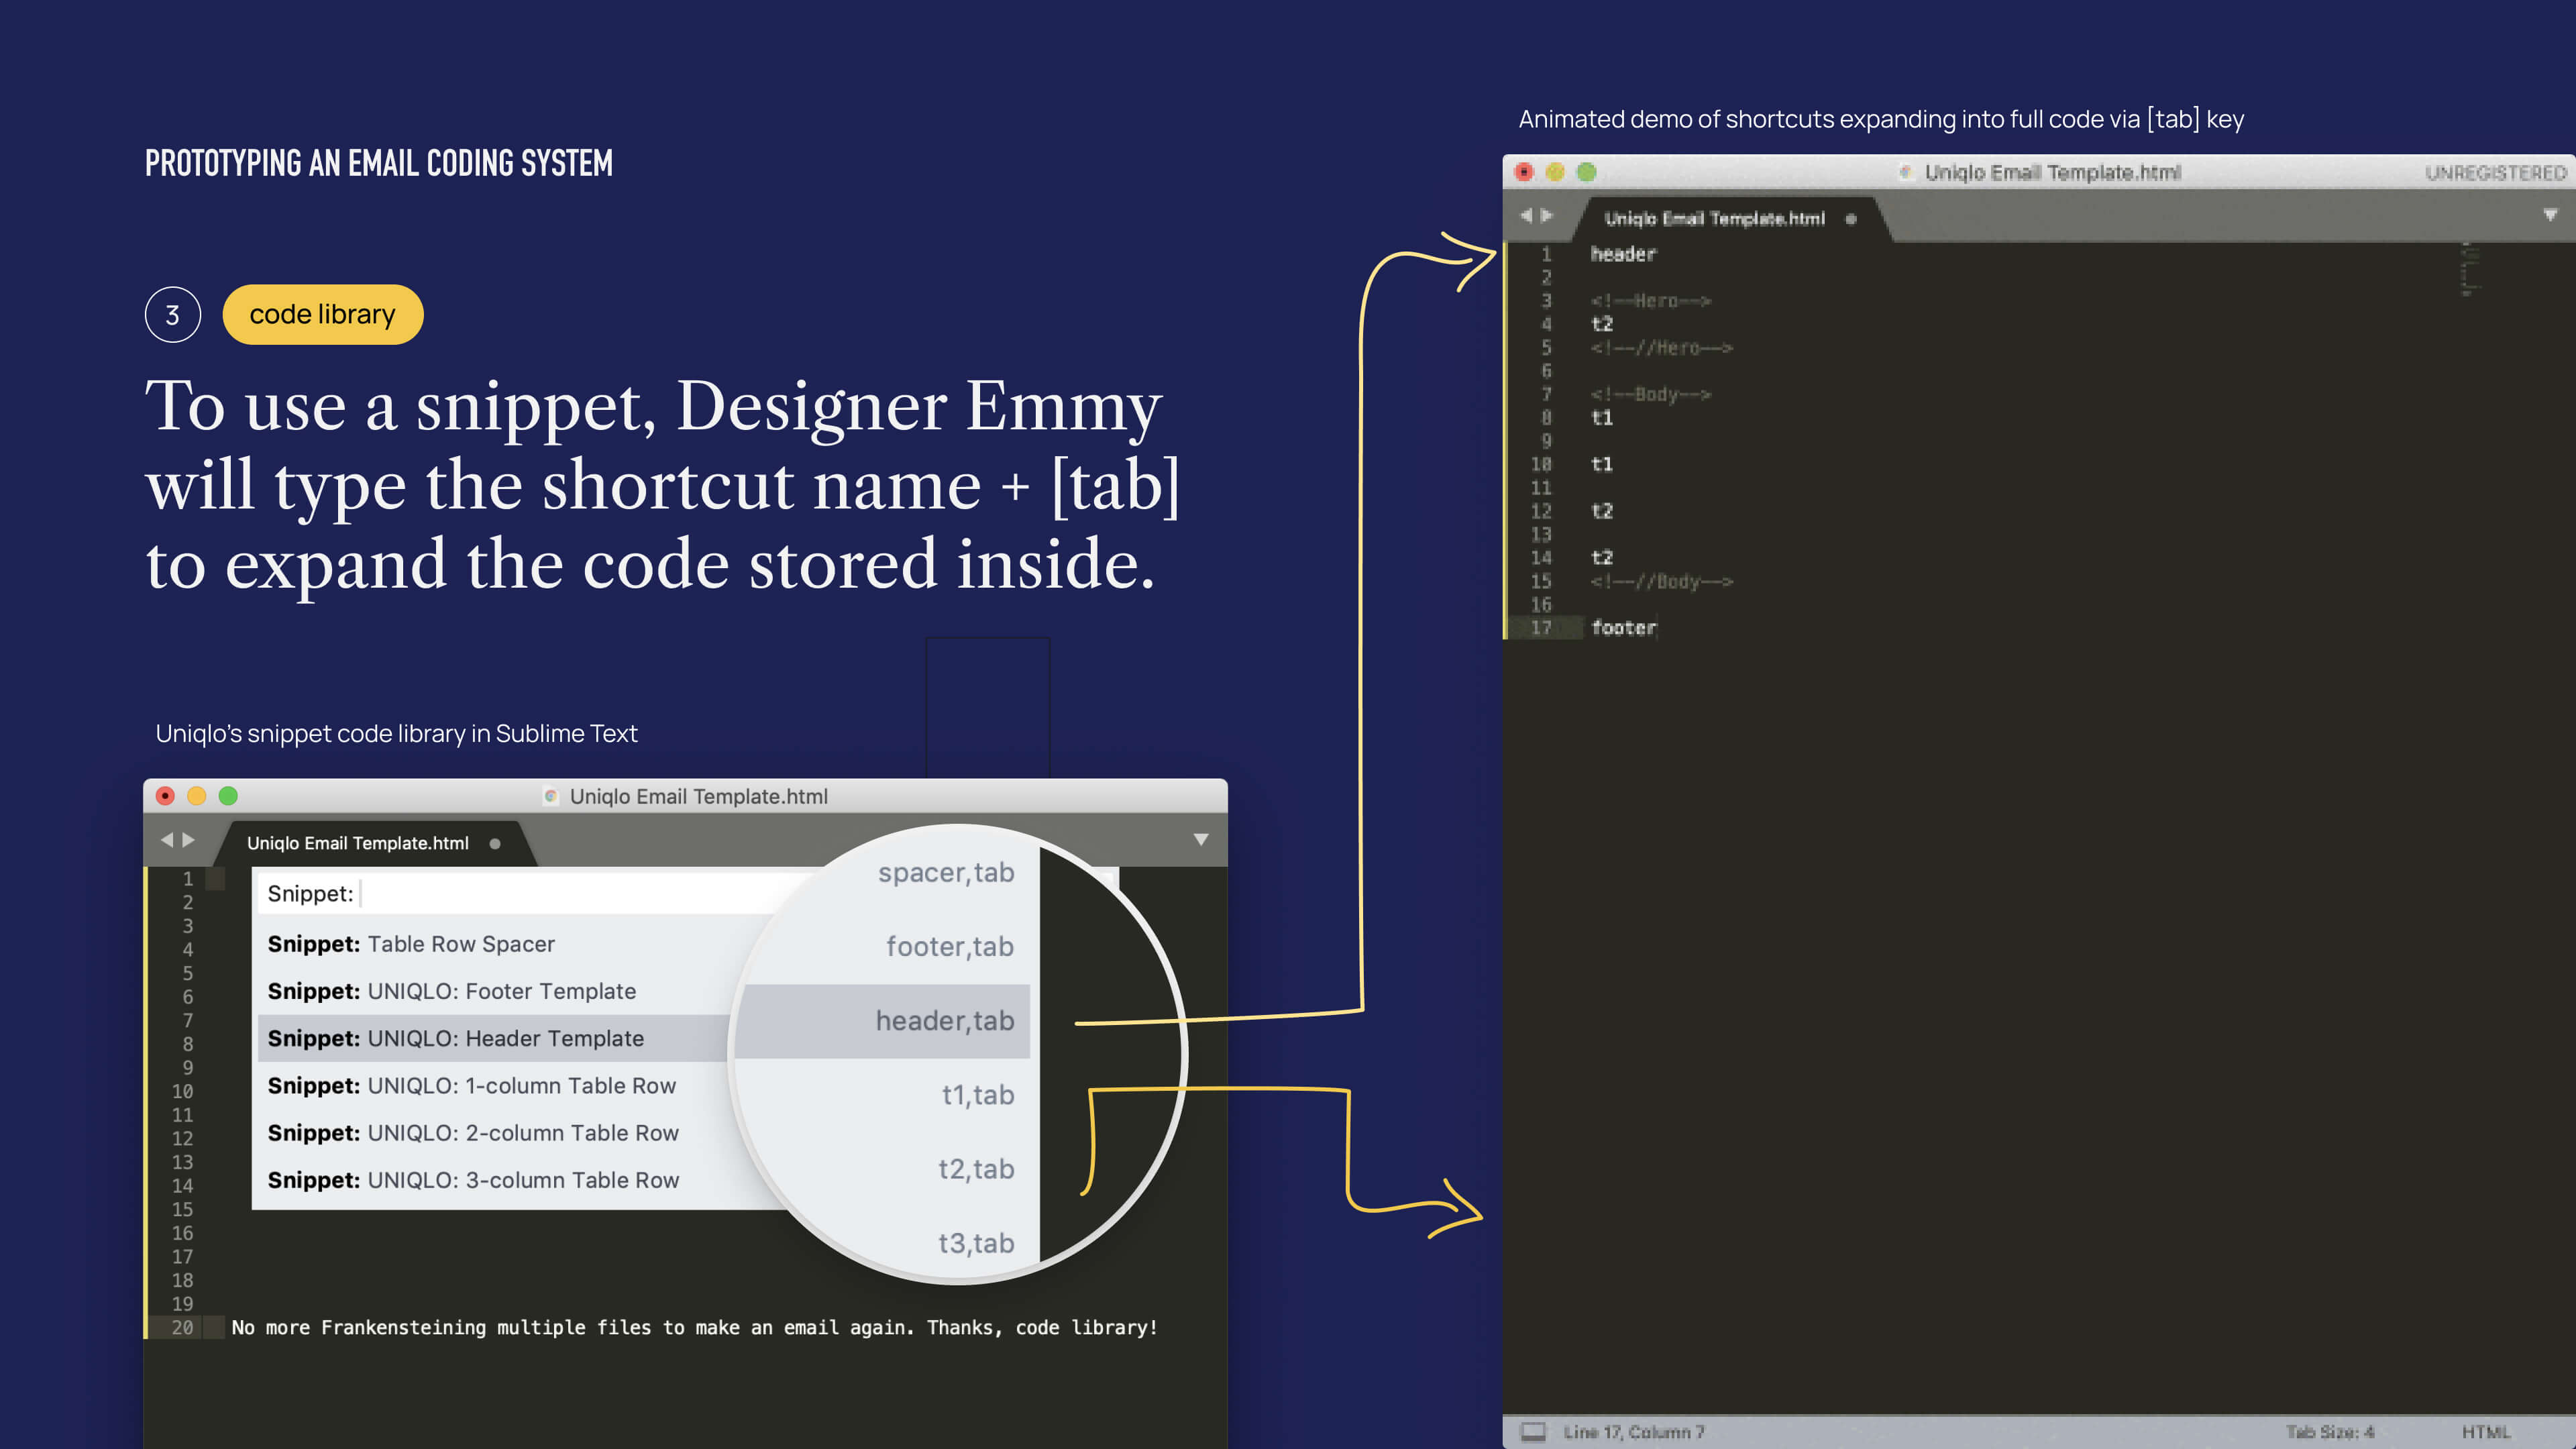Click UNREGISTERED label in right title bar
This screenshot has width=2576, height=1449.
click(2495, 173)
